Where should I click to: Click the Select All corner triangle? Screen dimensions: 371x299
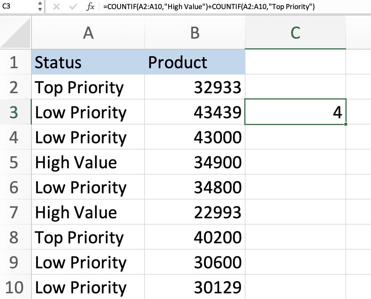pos(15,32)
